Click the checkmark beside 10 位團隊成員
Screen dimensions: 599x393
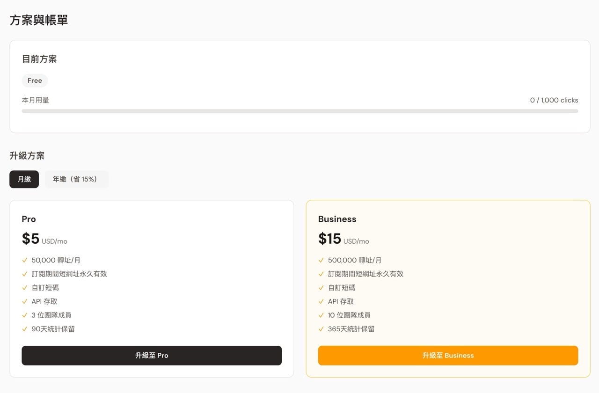point(321,316)
